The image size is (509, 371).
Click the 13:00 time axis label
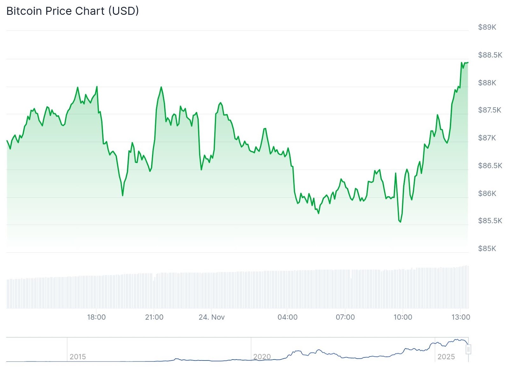(x=461, y=317)
